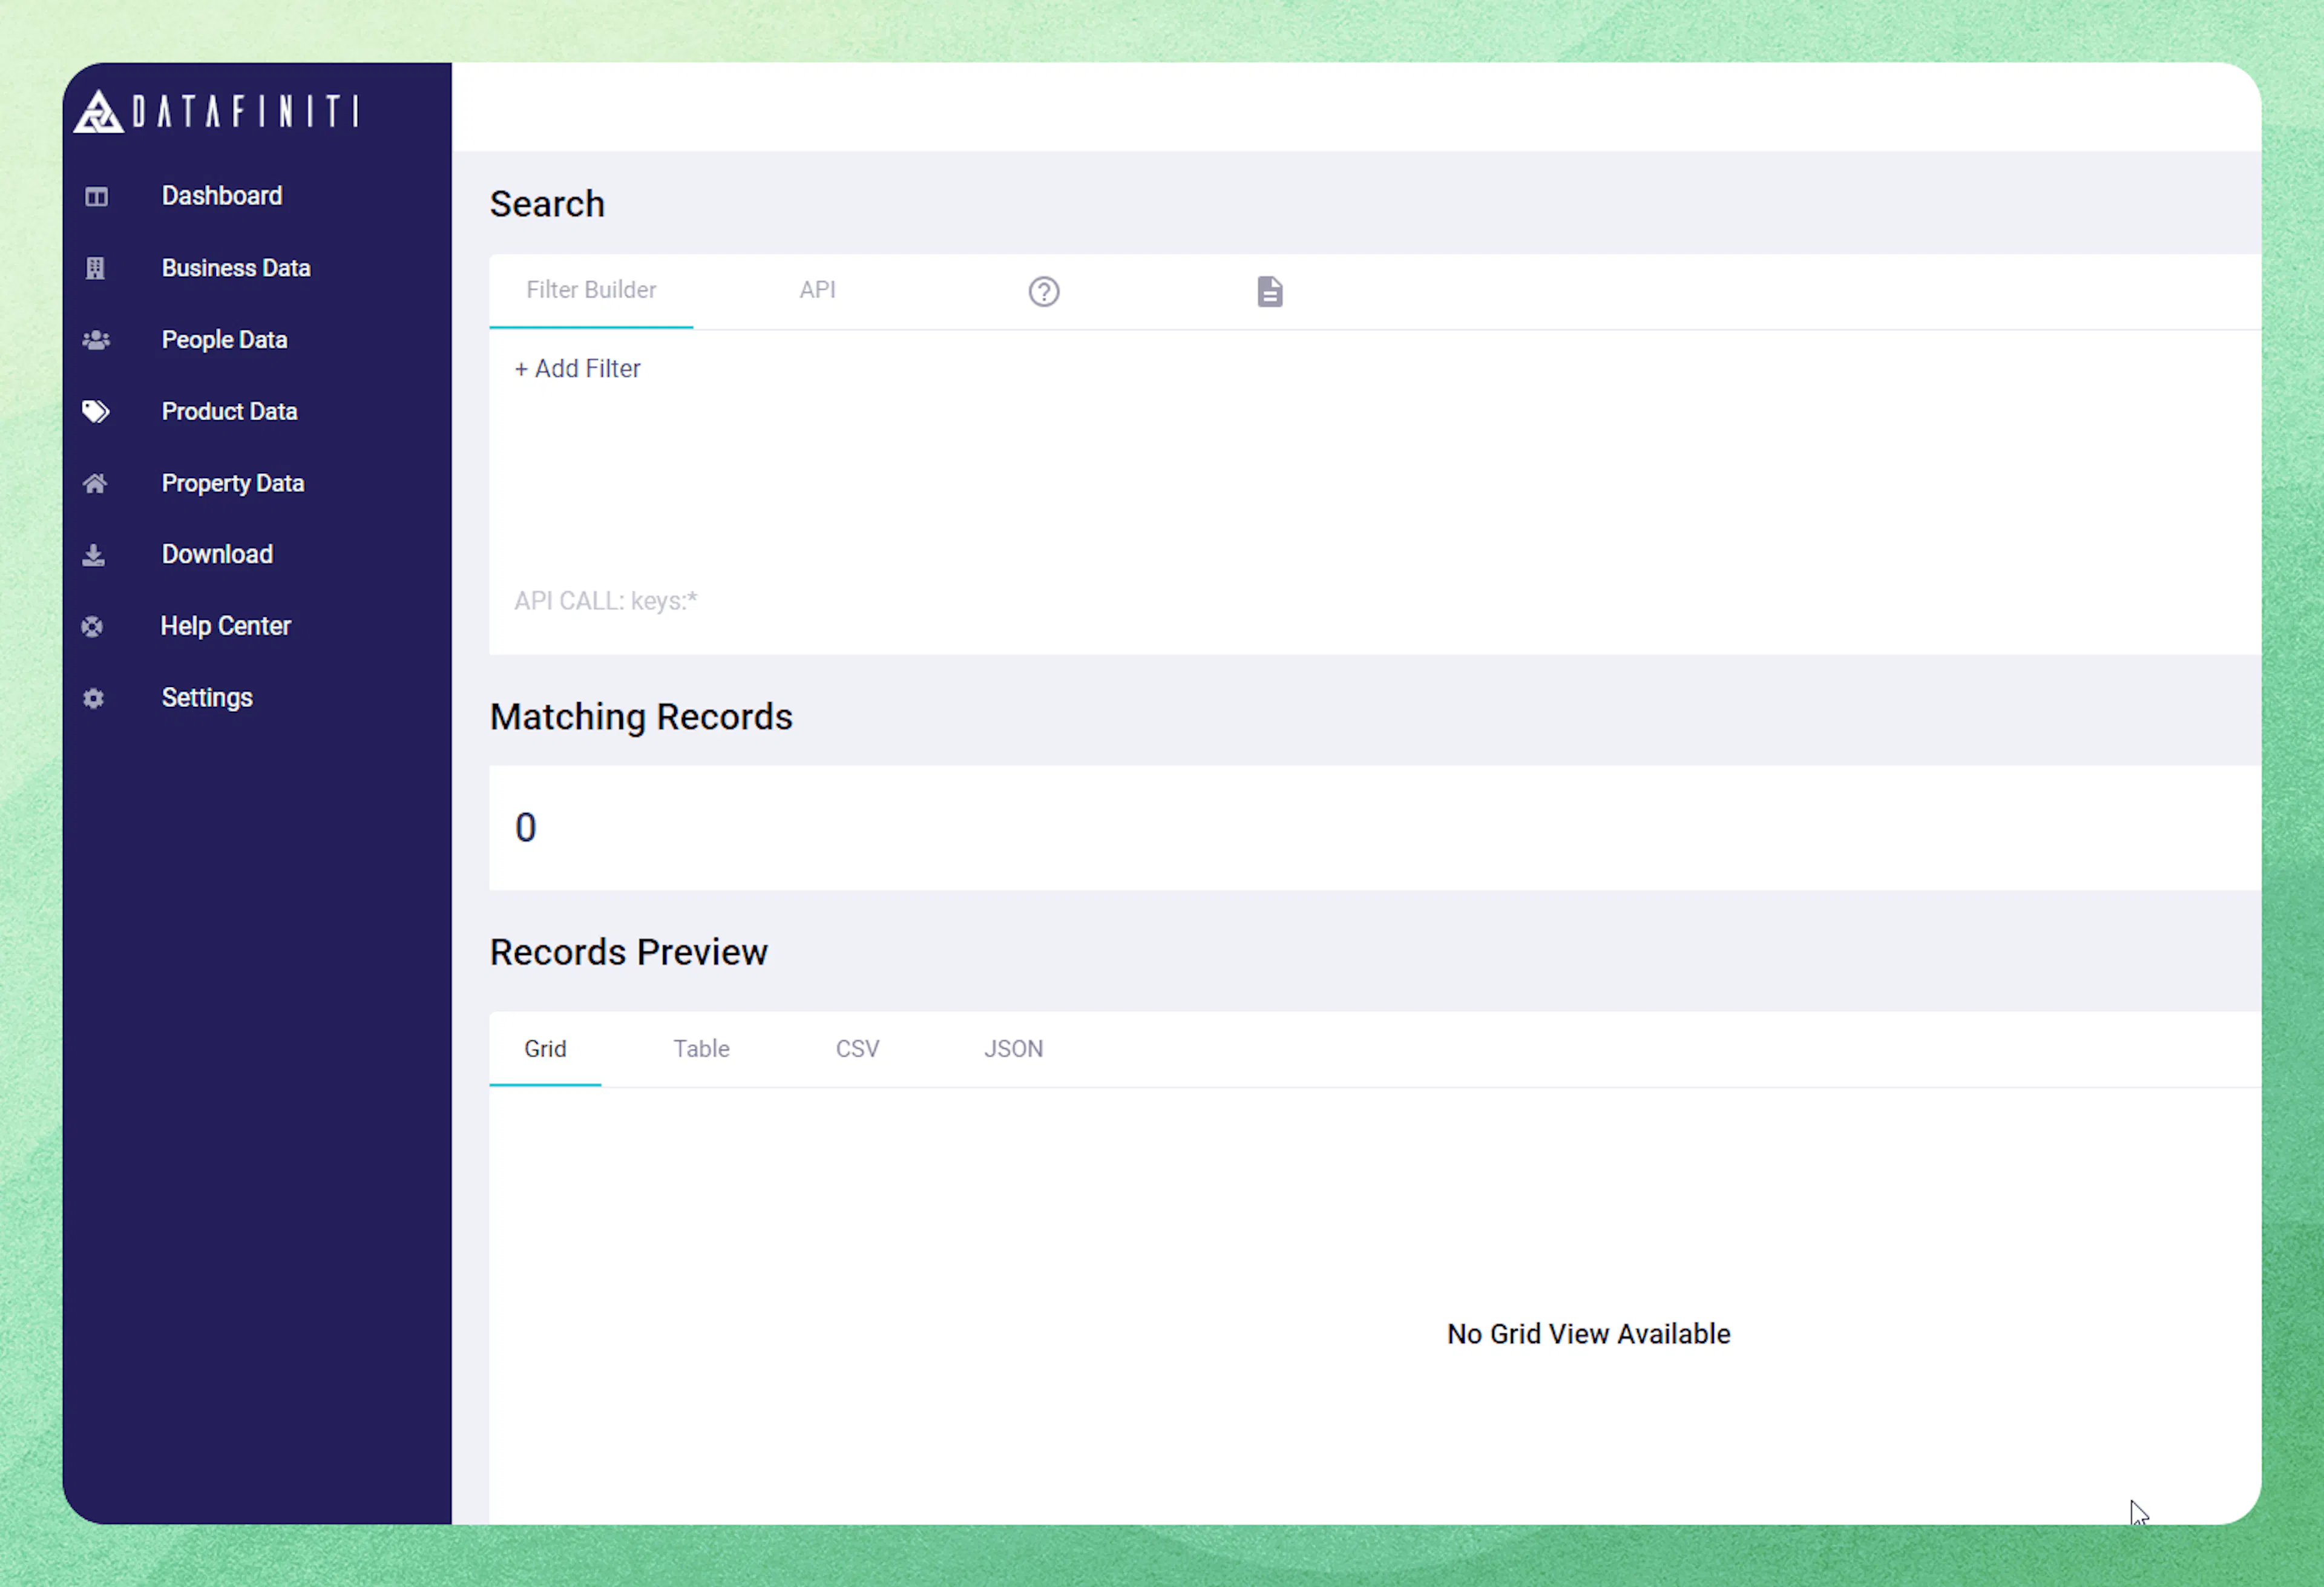2324x1587 pixels.
Task: Click the Download arrow icon
Action: pyautogui.click(x=93, y=555)
